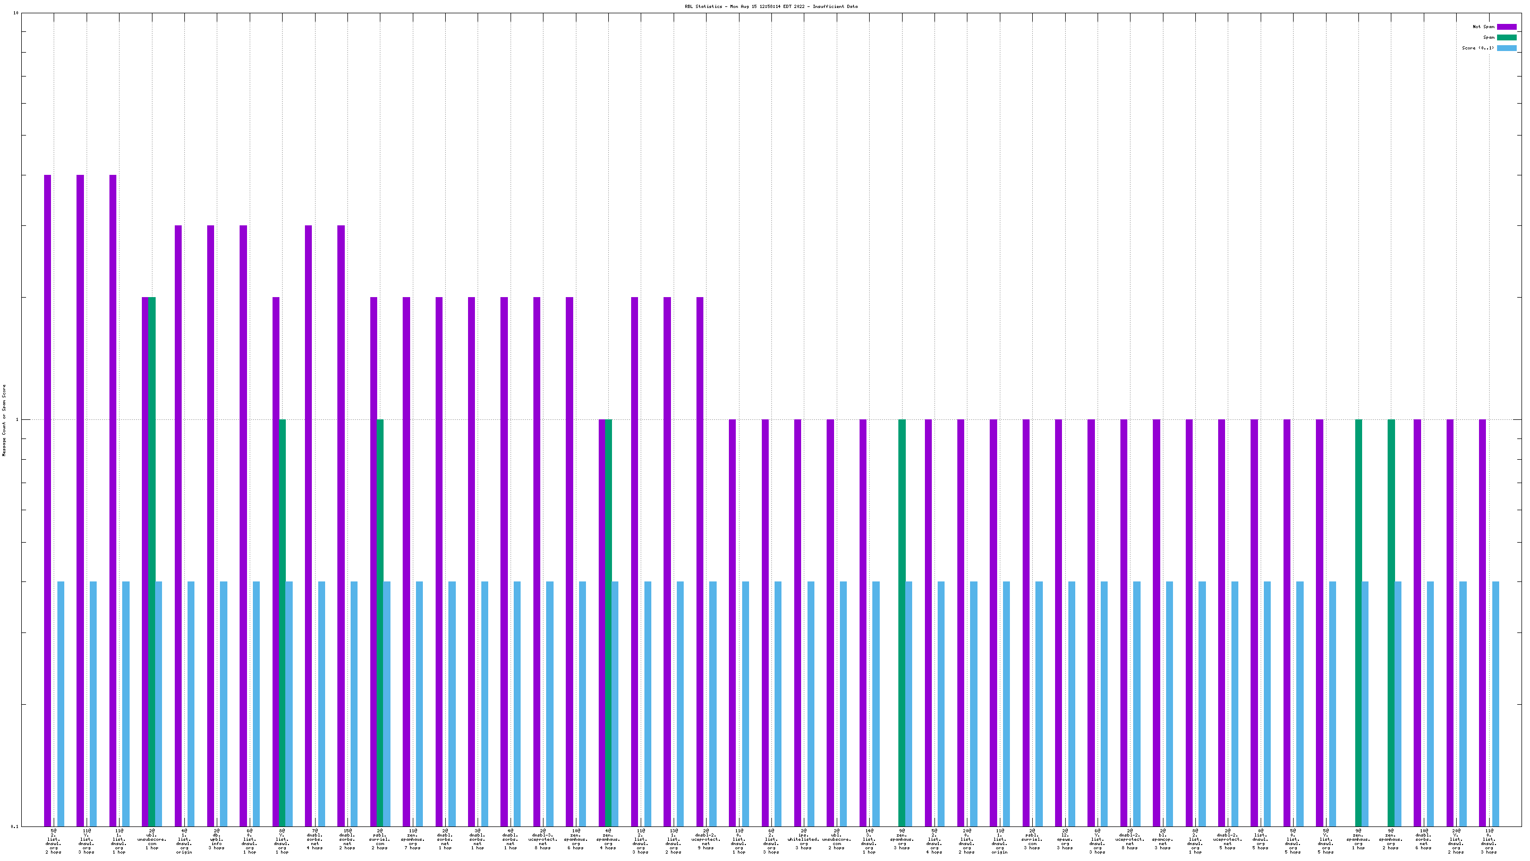Click the RBL Statistics chart title
This screenshot has height=861, width=1530.
click(771, 6)
